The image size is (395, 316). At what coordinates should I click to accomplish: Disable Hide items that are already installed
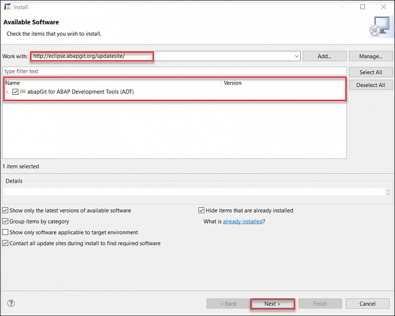[x=201, y=210]
